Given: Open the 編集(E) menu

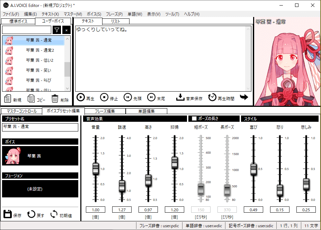Looking at the screenshot, I should coord(30,14).
